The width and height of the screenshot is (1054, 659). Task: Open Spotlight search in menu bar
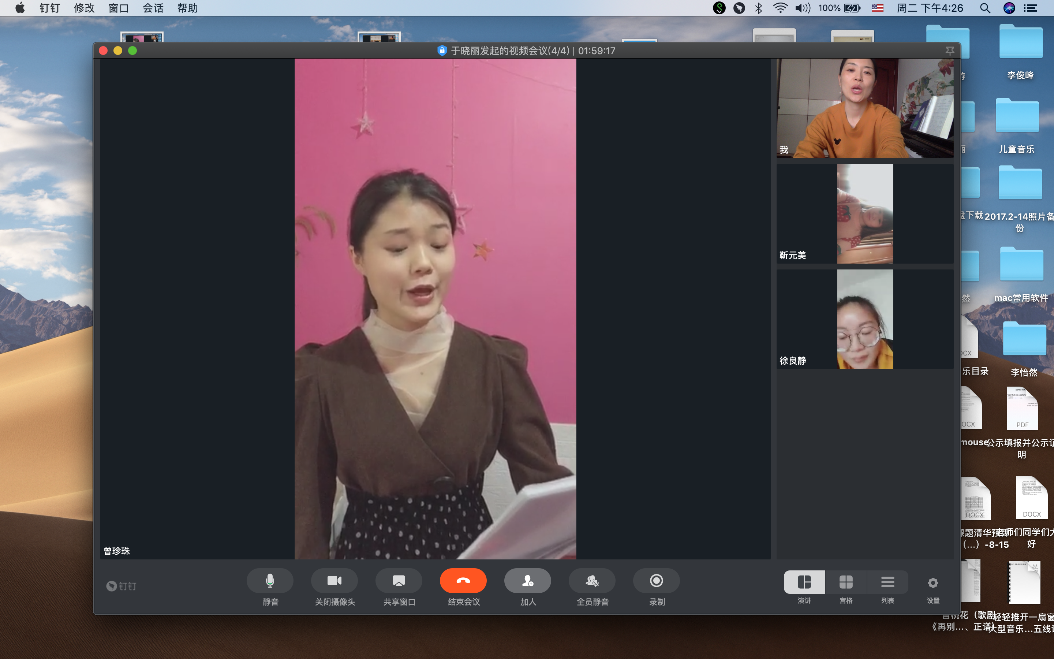point(985,8)
